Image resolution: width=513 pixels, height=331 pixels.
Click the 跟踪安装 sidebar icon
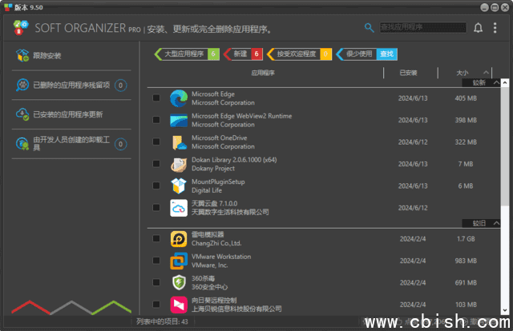tap(22, 56)
